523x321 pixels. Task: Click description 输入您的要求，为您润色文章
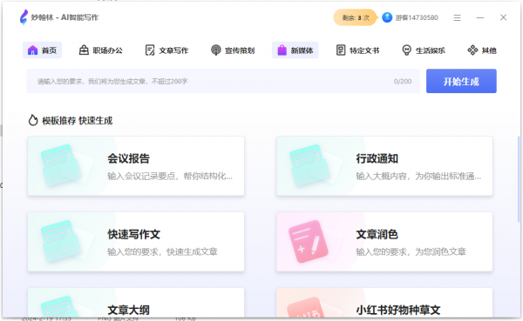(411, 251)
